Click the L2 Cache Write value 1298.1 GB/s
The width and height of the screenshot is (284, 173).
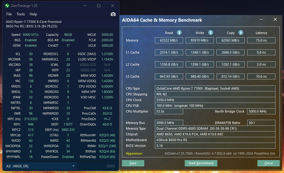pos(200,64)
